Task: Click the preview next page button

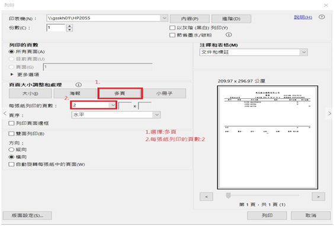Action: (318, 196)
